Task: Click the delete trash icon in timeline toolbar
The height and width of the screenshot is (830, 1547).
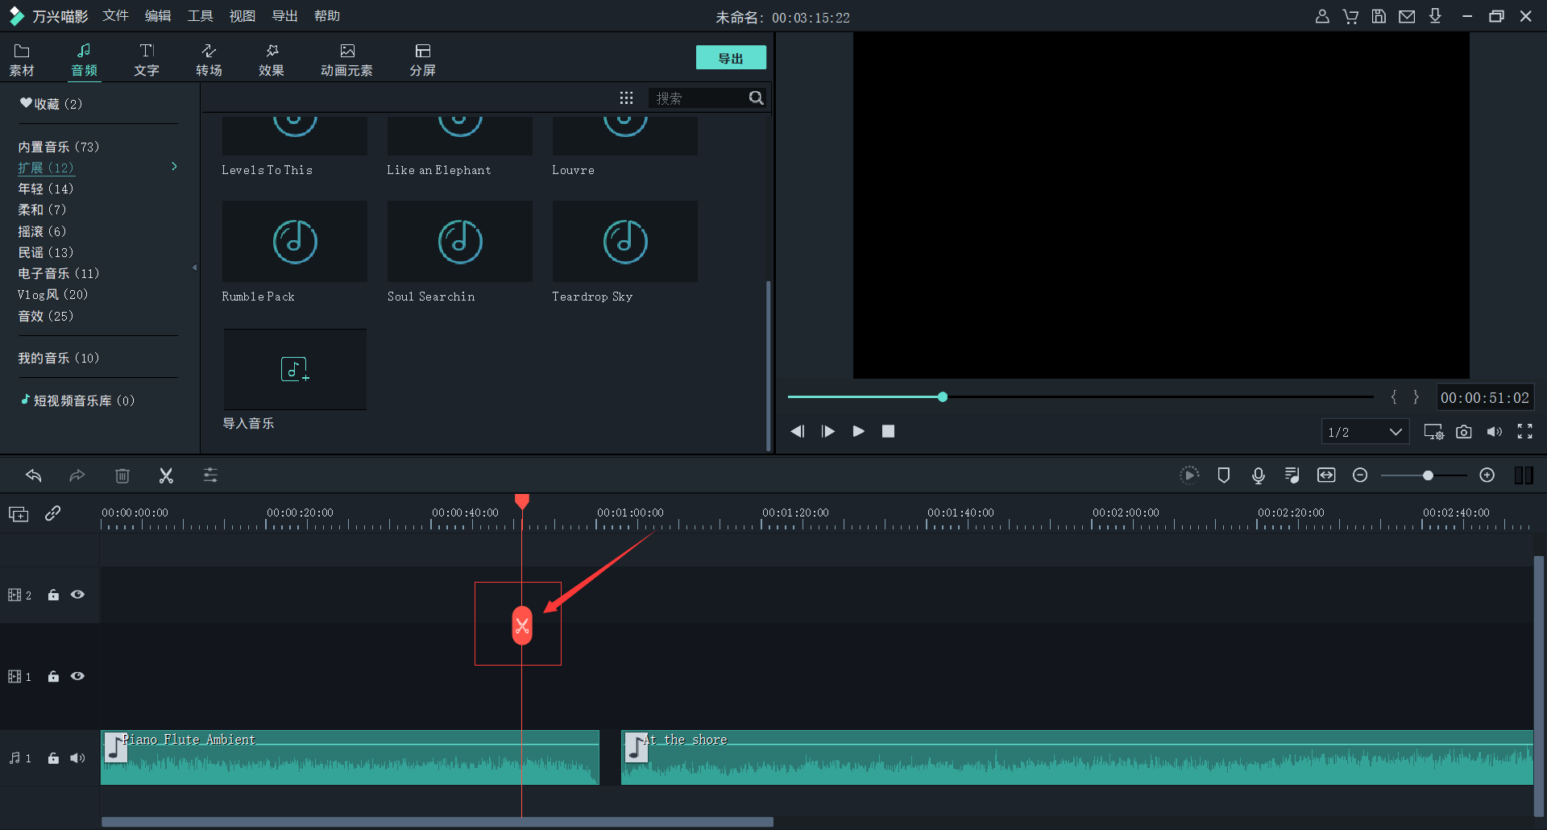Action: coord(122,475)
